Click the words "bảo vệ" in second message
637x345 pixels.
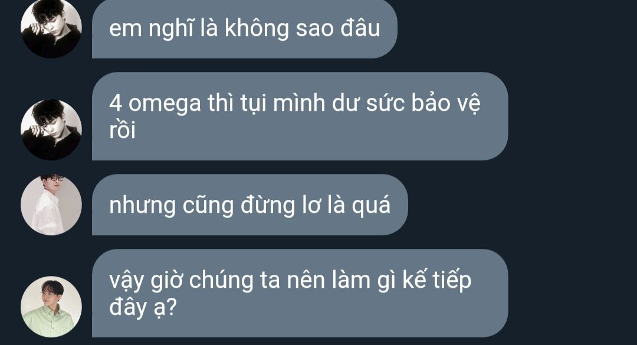click(x=446, y=103)
